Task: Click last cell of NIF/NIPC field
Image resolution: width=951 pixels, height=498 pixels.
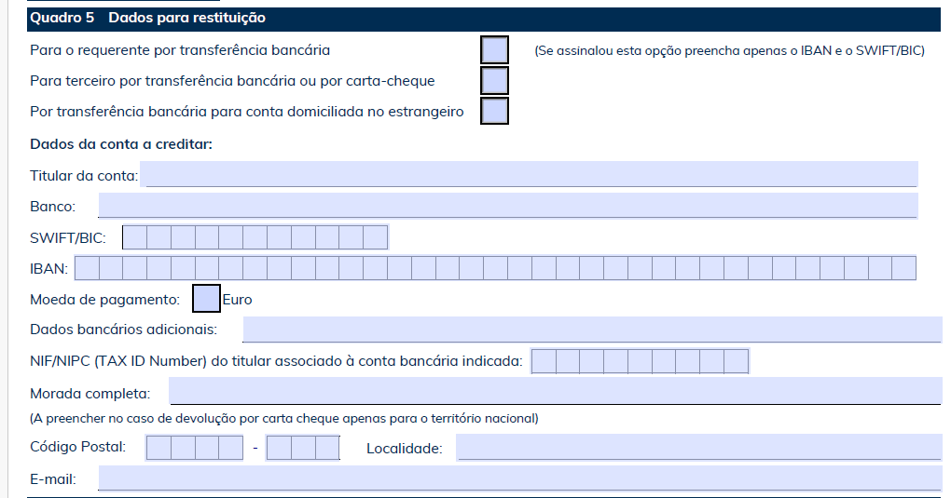Action: coord(737,361)
